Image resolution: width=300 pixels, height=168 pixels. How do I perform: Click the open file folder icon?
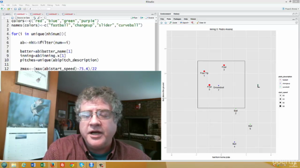(8, 9)
